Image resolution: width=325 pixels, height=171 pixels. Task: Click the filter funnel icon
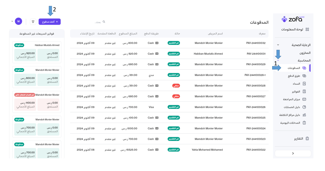coord(33,22)
